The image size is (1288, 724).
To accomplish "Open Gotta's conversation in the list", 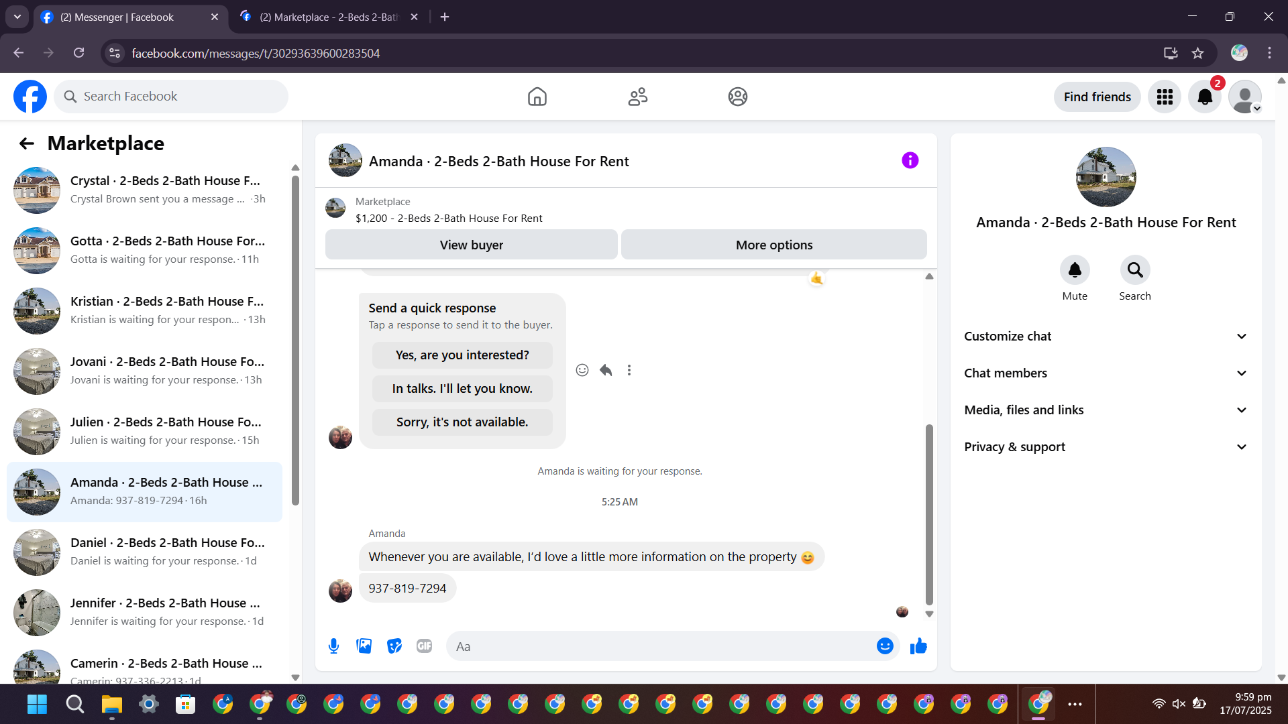I will pyautogui.click(x=144, y=250).
